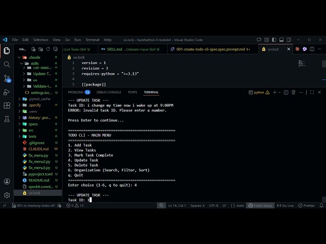Viewport: 326px width, 244px height.
Task: Open the File menu
Action: point(15,40)
